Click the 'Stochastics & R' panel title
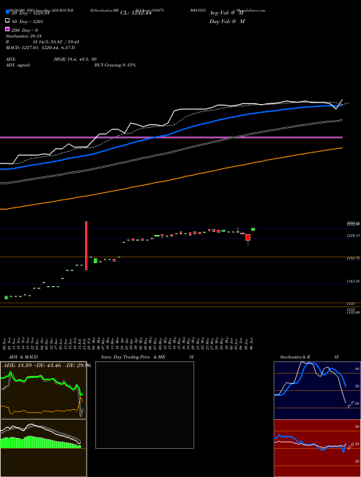This screenshot has width=361, height=477. coord(295,357)
